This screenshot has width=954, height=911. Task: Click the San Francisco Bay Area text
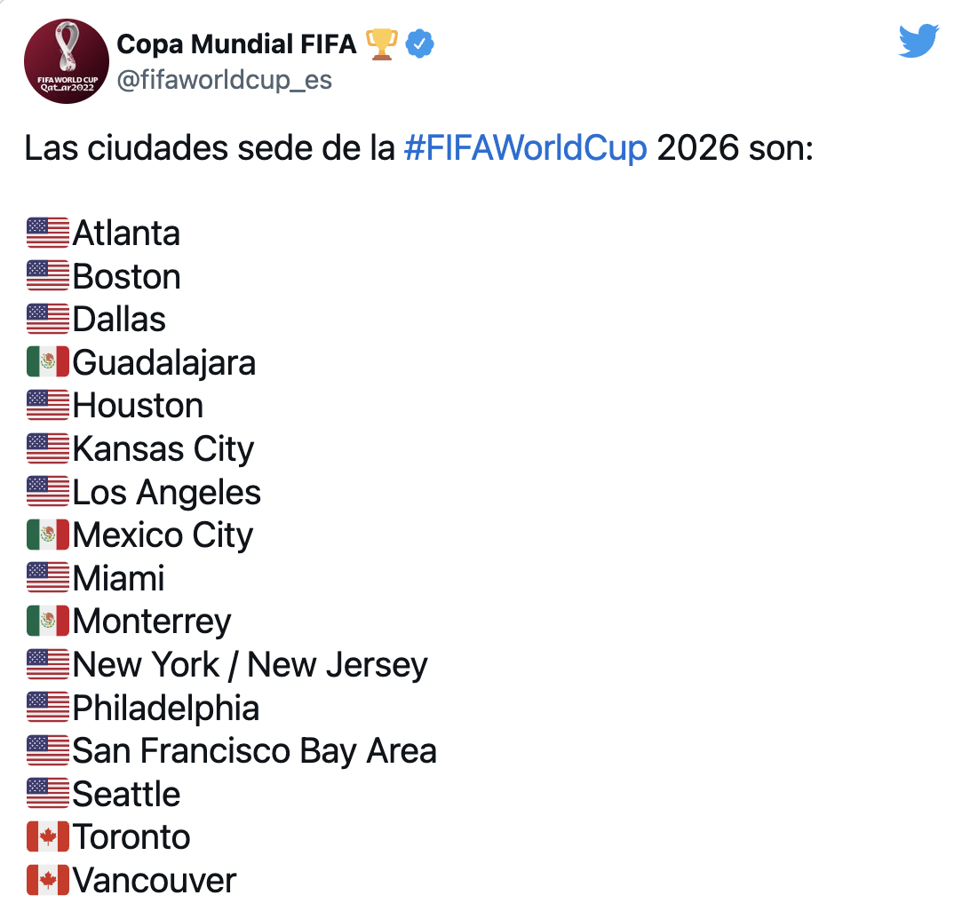click(254, 750)
